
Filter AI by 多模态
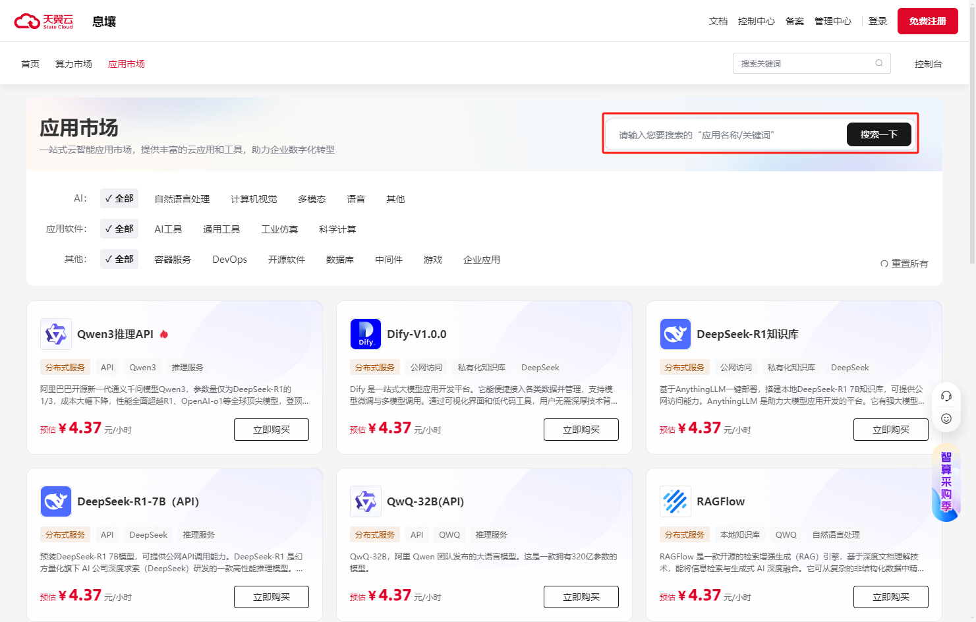312,199
